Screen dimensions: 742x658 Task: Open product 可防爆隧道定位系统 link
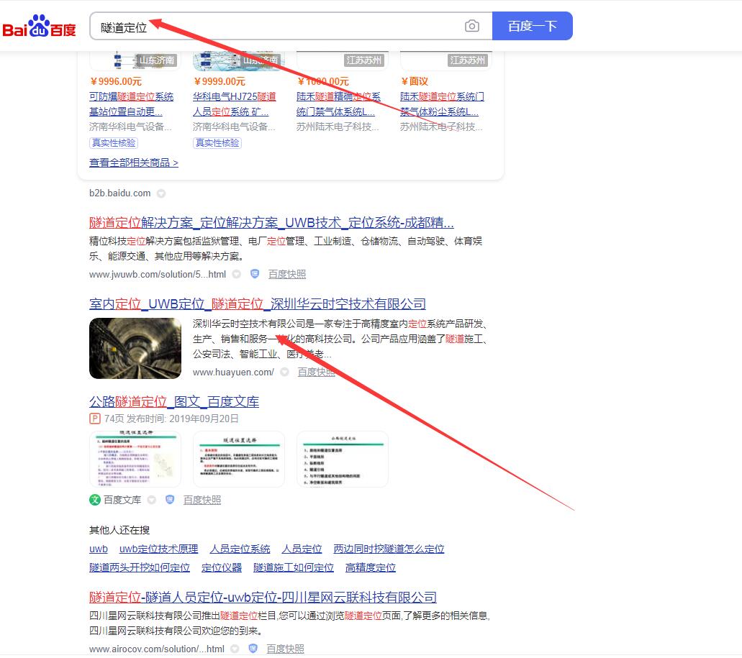coord(131,104)
